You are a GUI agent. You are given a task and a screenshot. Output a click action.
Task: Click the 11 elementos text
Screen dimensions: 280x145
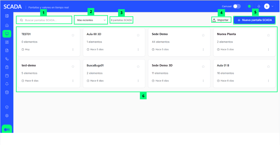pyautogui.click(x=160, y=73)
